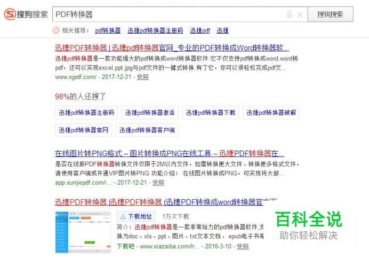The image size is (369, 259).
Task: Open 快照 snapshot for www.xjpdf.com result
Action: [x=142, y=77]
